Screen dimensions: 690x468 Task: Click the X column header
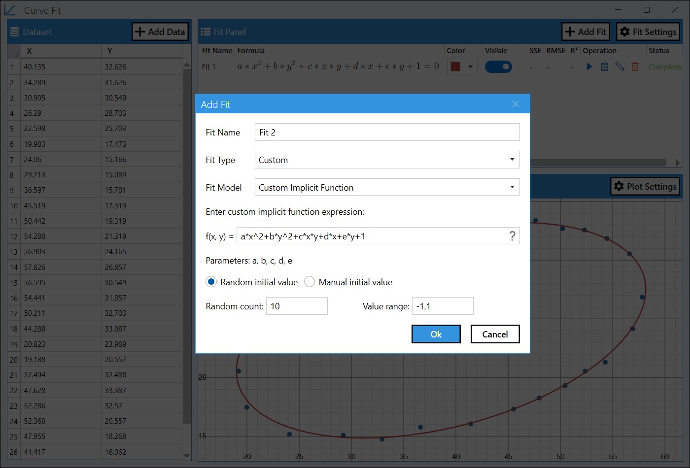pos(61,51)
